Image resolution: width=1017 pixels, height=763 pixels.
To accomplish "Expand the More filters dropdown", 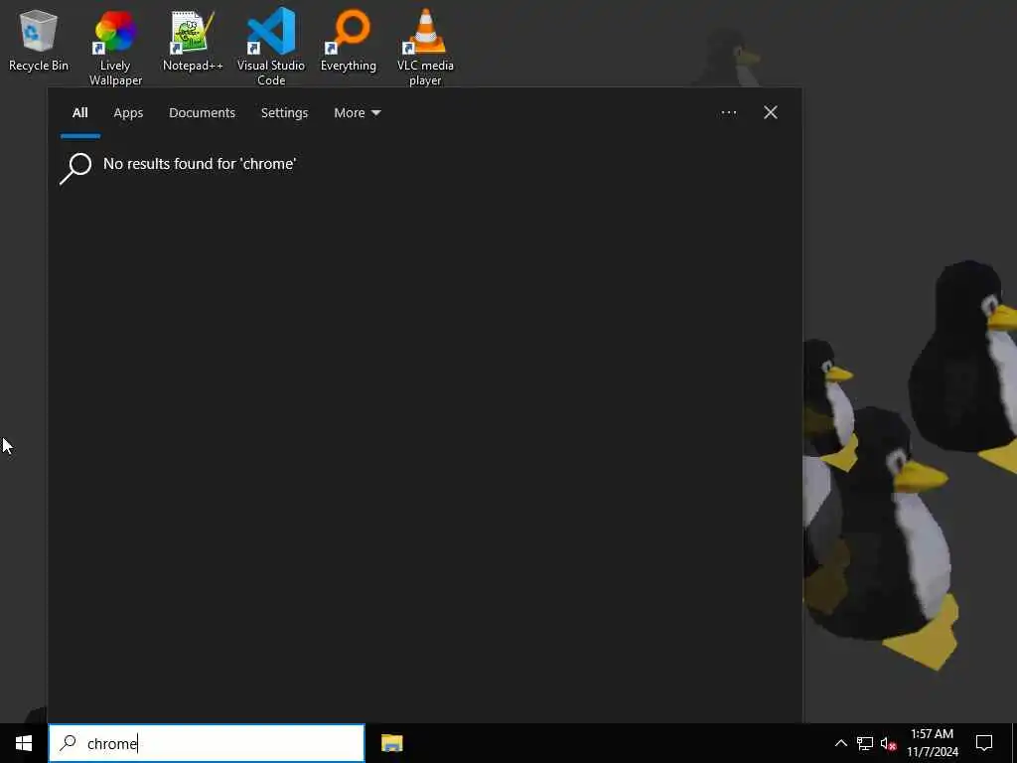I will point(357,113).
